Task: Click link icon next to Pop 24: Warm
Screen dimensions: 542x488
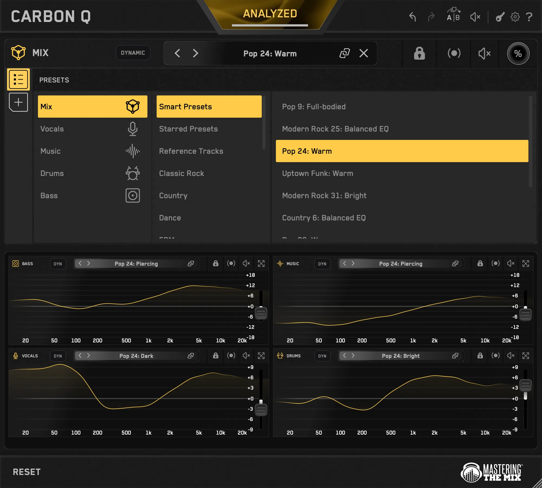Action: coord(345,53)
